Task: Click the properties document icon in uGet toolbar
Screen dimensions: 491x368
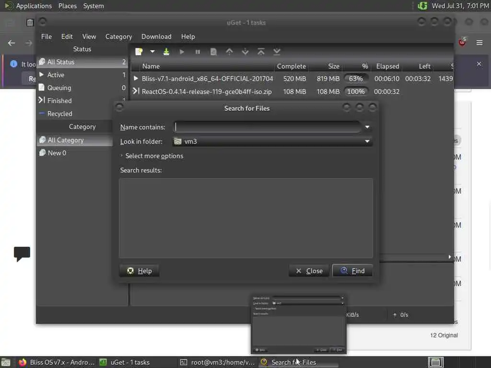Action: [x=213, y=52]
